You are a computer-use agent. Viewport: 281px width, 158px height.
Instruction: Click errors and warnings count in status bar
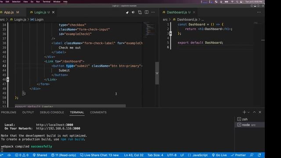tap(22, 155)
